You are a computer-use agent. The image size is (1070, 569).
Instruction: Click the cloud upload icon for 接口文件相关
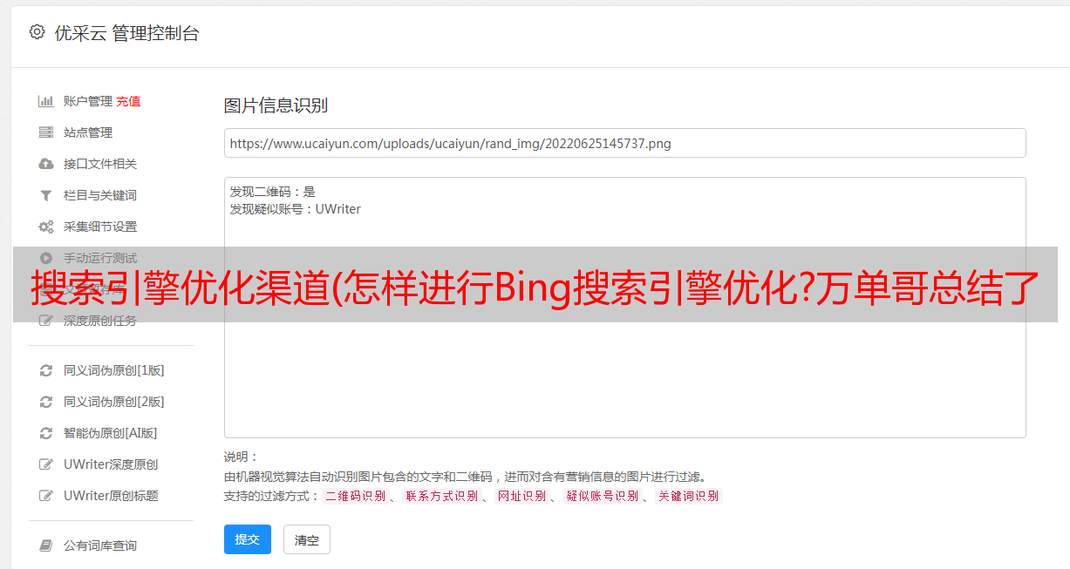click(46, 164)
